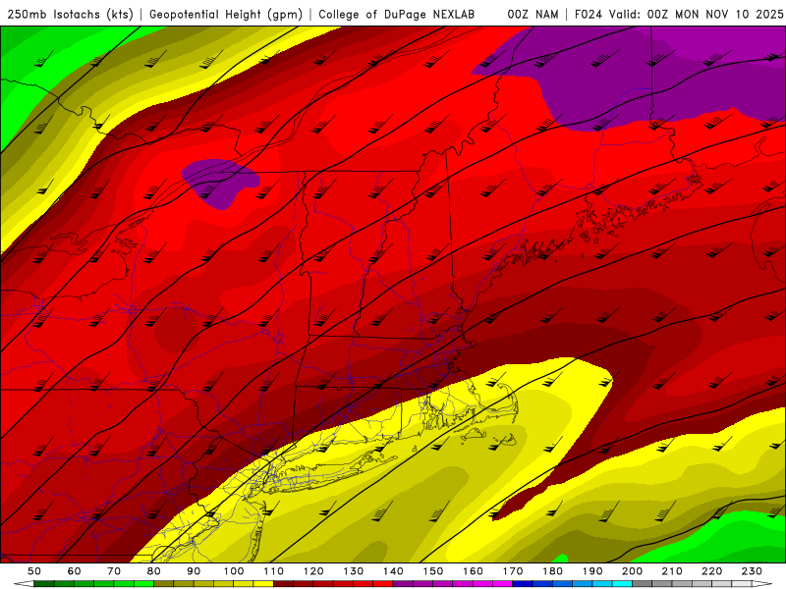
Task: Pick the dark olive swatch starting at 80
Action: pos(163,584)
